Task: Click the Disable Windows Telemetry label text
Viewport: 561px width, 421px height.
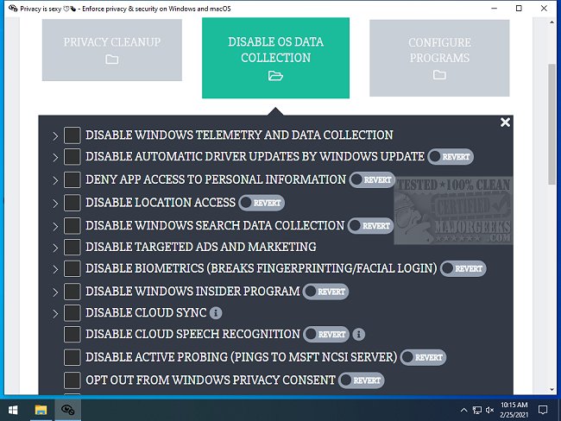Action: tap(239, 135)
